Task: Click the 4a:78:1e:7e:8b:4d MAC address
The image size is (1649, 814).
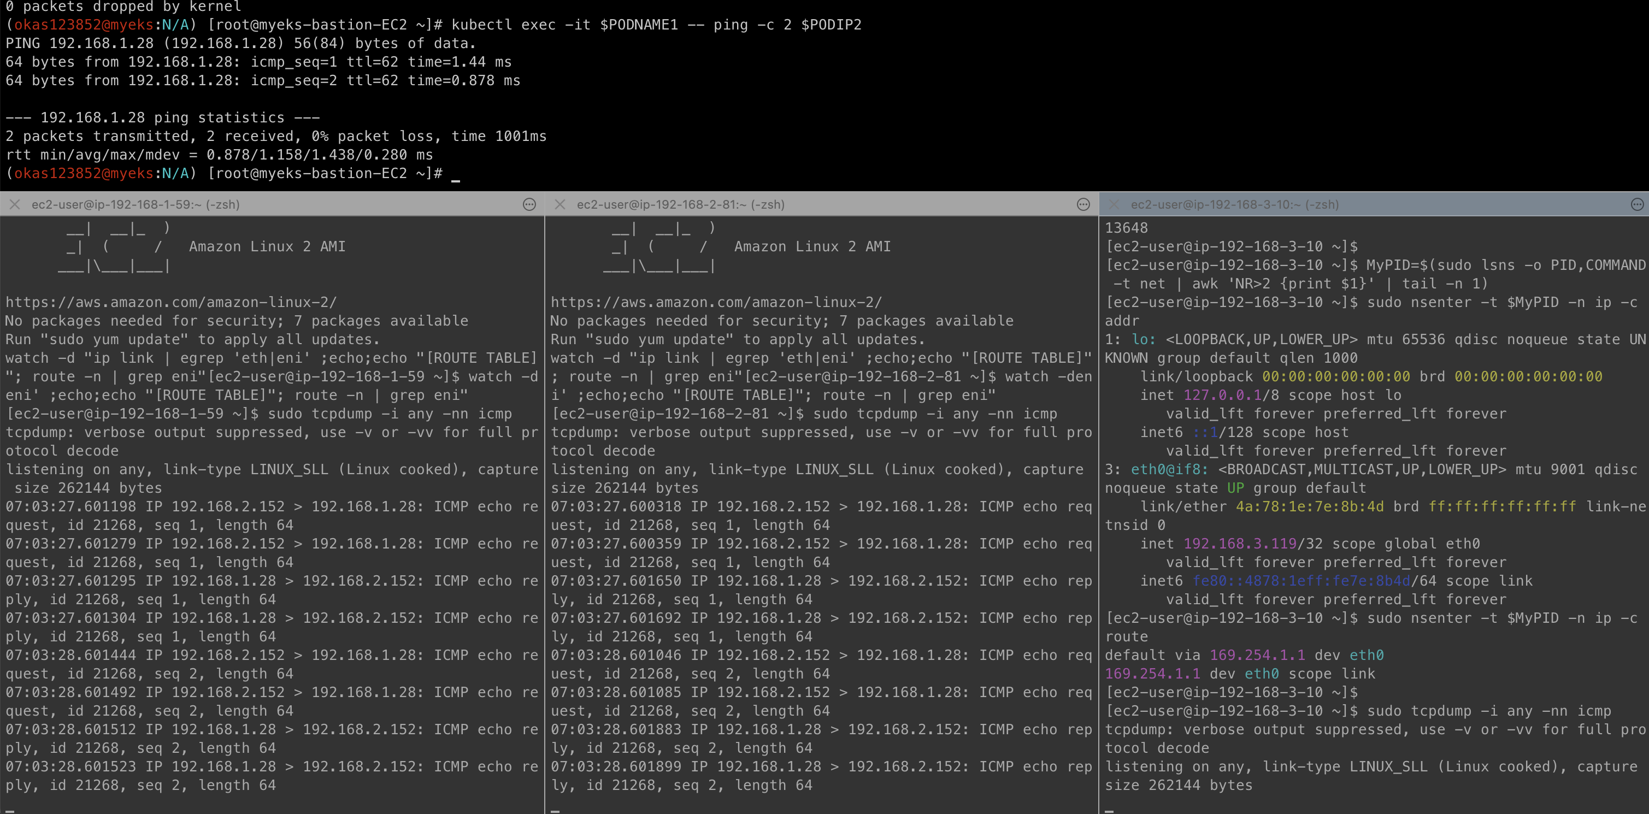Action: pyautogui.click(x=1309, y=507)
